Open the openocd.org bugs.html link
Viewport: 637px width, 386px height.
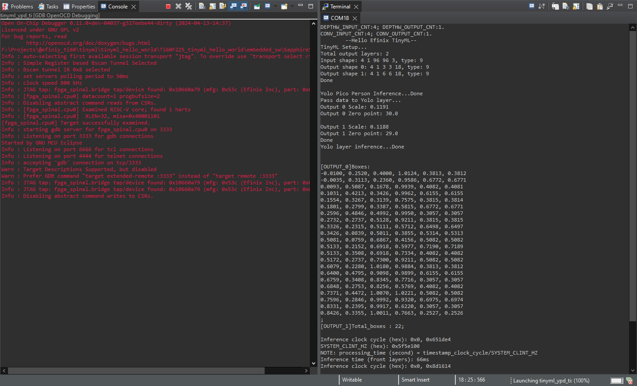[88, 43]
